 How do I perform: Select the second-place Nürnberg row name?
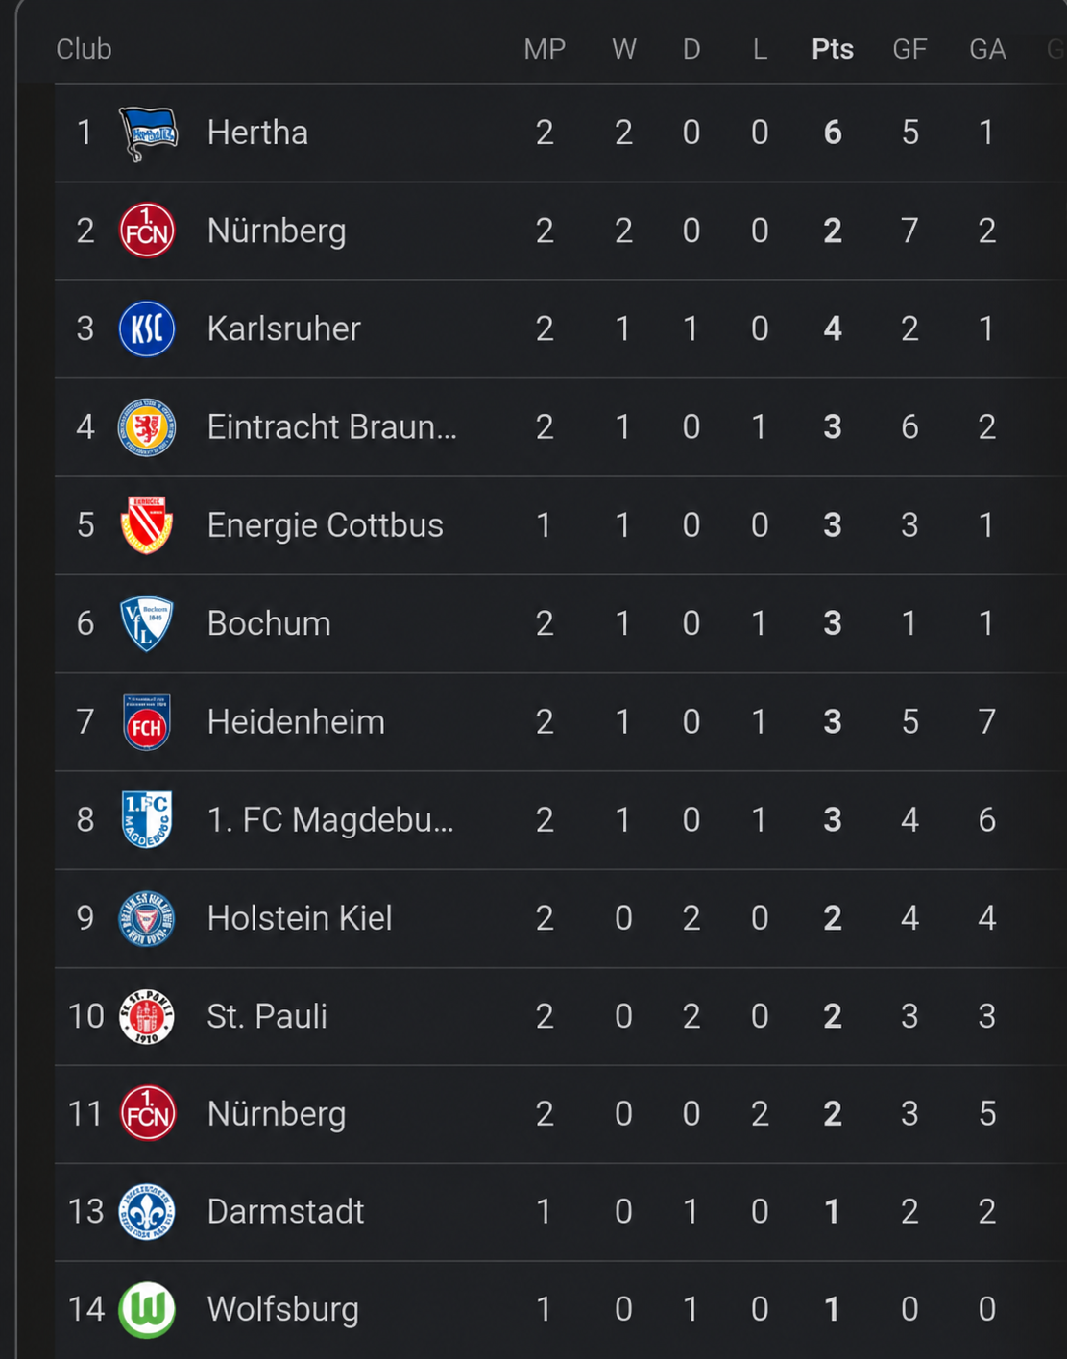[277, 231]
